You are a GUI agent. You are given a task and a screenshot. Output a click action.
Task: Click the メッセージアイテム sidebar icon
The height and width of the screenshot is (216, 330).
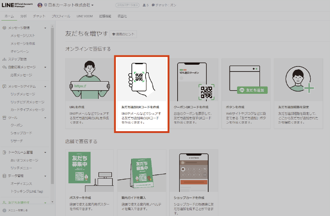coord(4,87)
